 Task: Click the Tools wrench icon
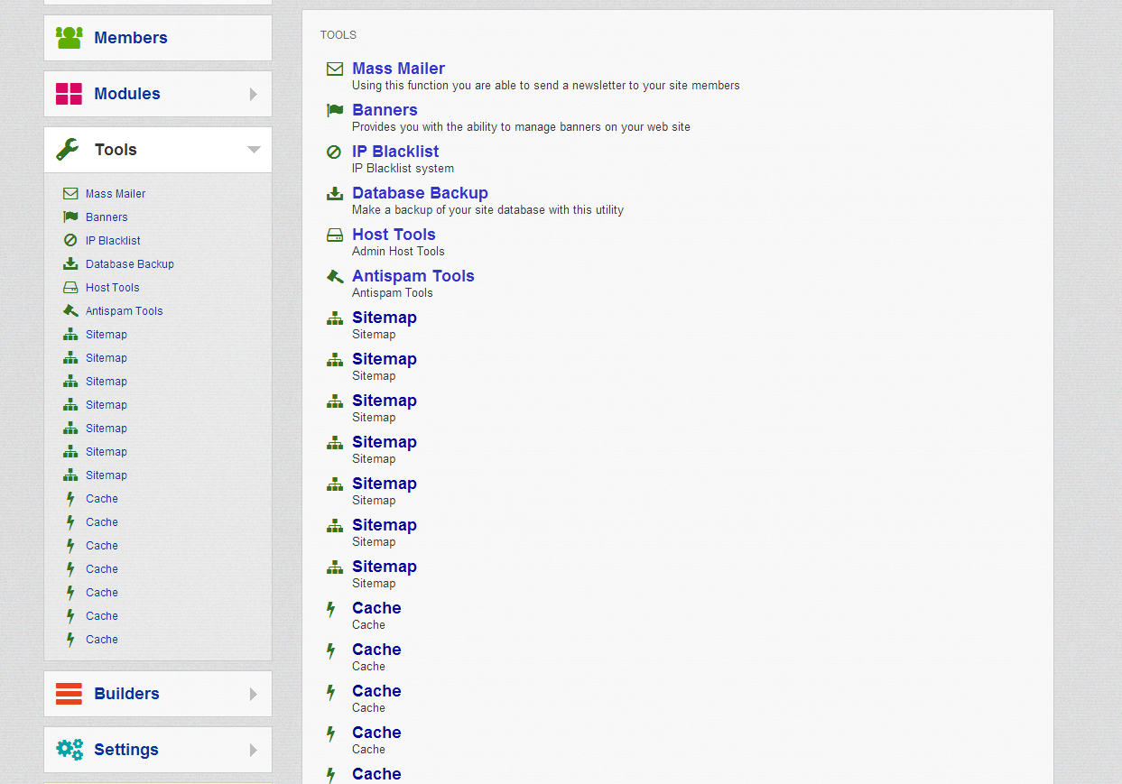pos(68,150)
